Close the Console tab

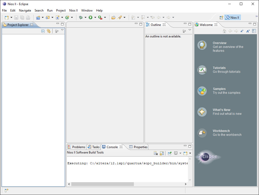121,147
